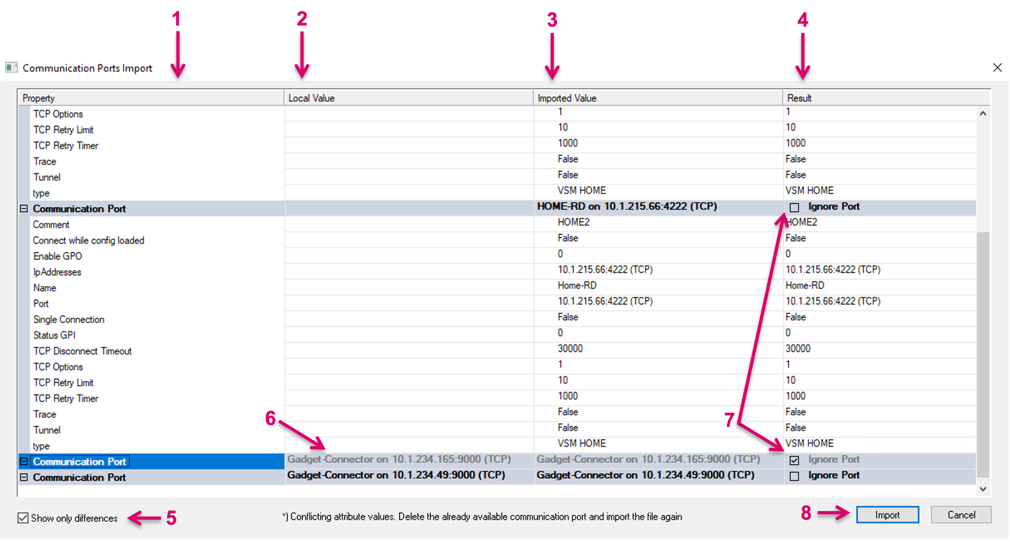This screenshot has height=542, width=1010.
Task: Uncheck Ignore Port for 10.1.234.165 connector
Action: click(x=794, y=460)
